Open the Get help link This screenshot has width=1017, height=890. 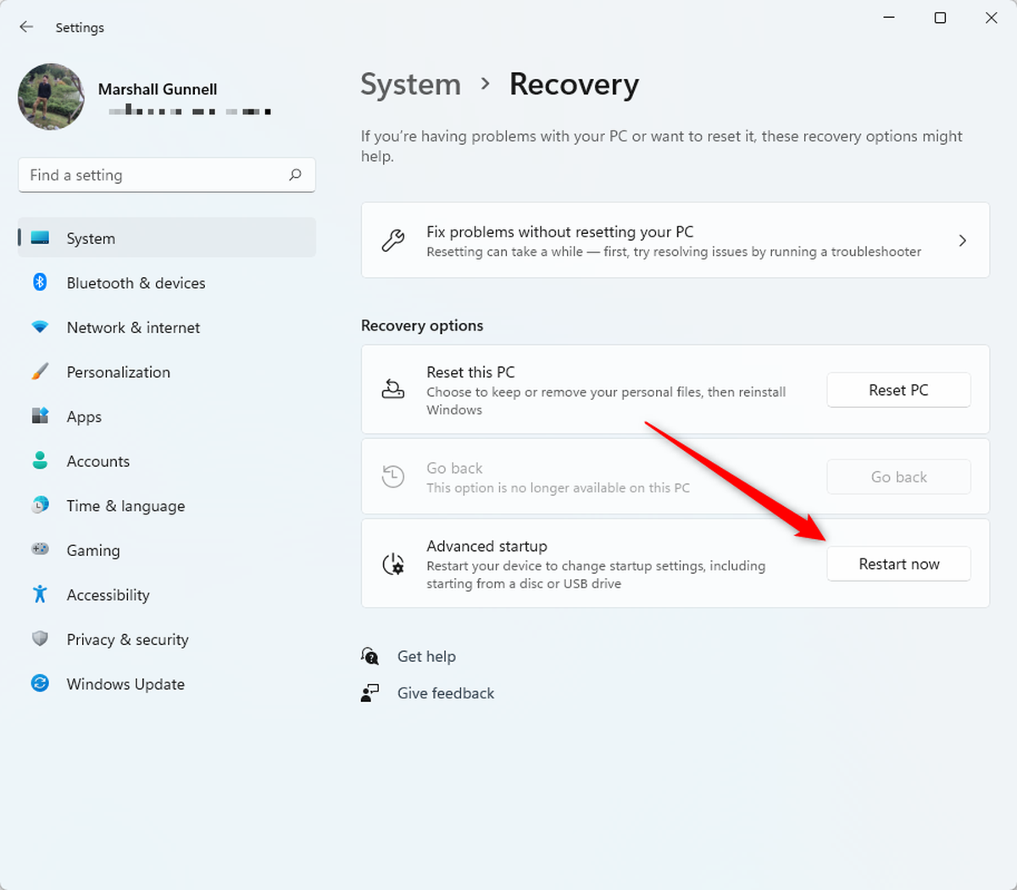coord(426,656)
